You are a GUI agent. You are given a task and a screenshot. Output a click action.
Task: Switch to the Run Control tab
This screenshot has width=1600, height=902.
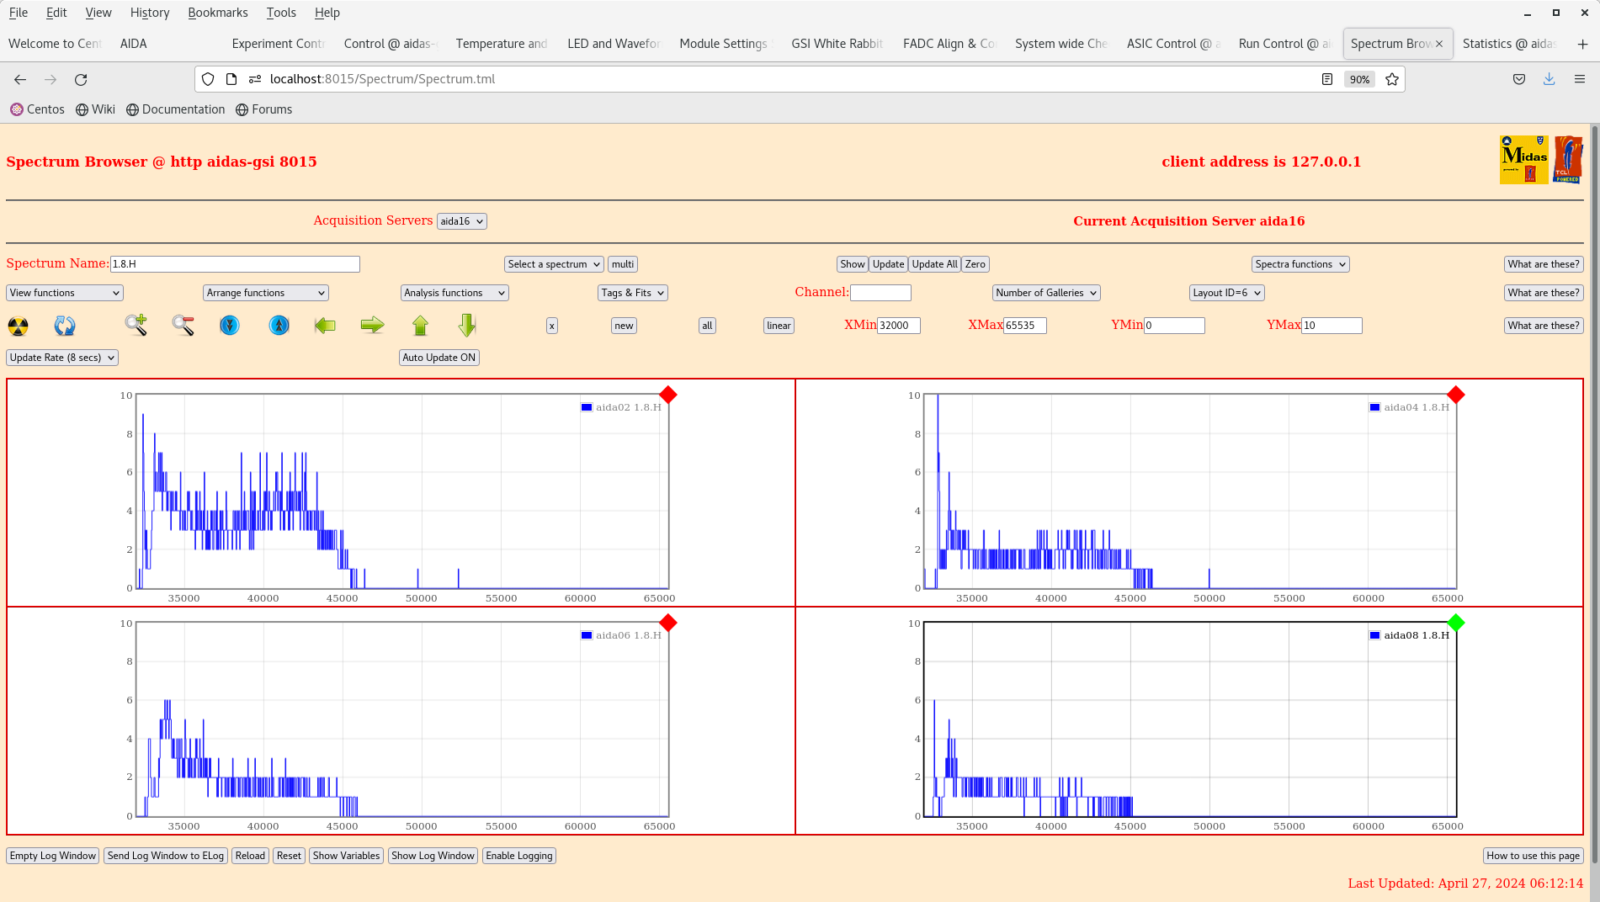click(x=1284, y=44)
